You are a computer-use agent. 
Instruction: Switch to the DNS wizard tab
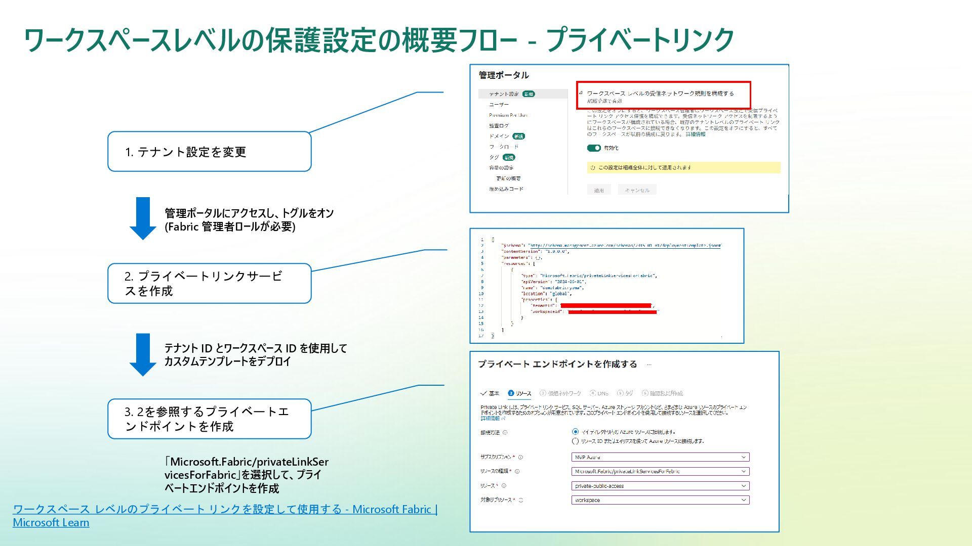pyautogui.click(x=599, y=393)
